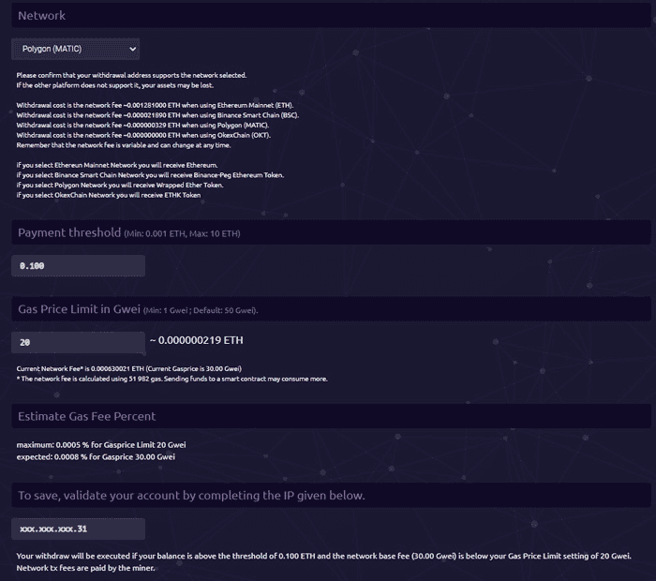Click the Current Network Fee text line
This screenshot has width=656, height=581.
[x=130, y=368]
